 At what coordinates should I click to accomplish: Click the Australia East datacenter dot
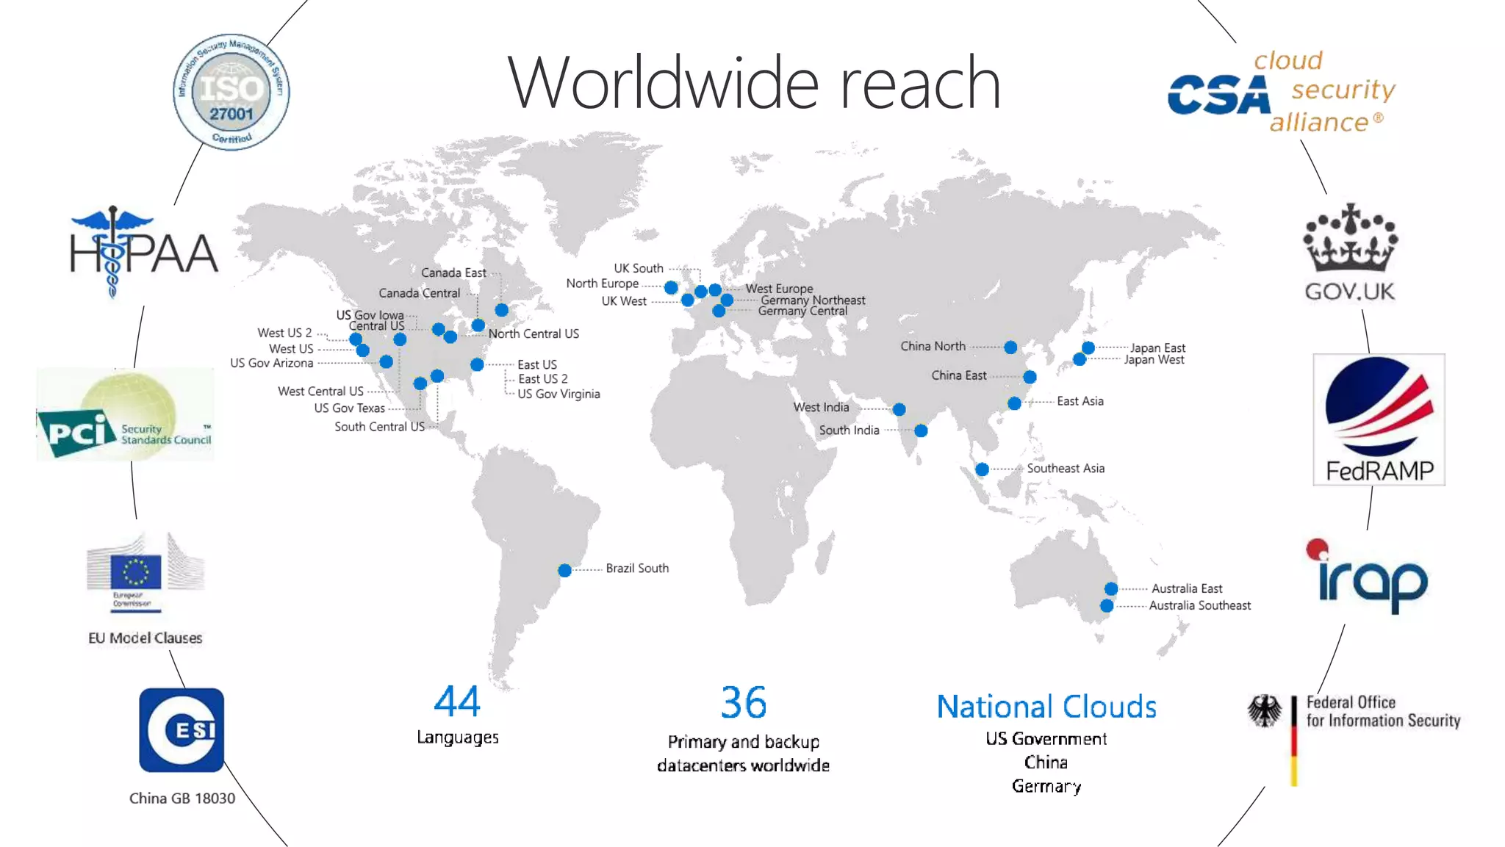pos(1111,588)
